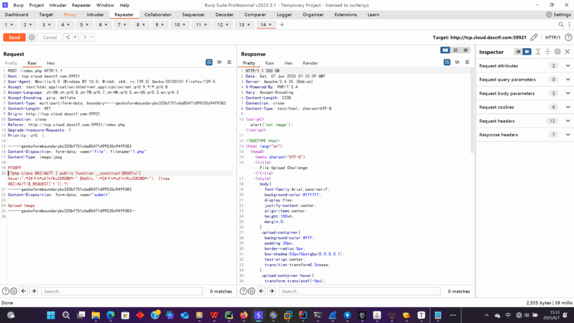Open the Window menu
Viewport: 574px width, 323px height.
105,5
